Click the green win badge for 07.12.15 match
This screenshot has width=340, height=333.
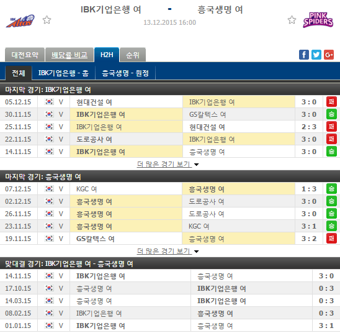331,189
